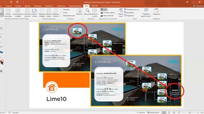Image resolution: width=204 pixels, height=114 pixels.
Task: Click Cascade (Каскадом) windows
Action: pyautogui.click(x=129, y=13)
